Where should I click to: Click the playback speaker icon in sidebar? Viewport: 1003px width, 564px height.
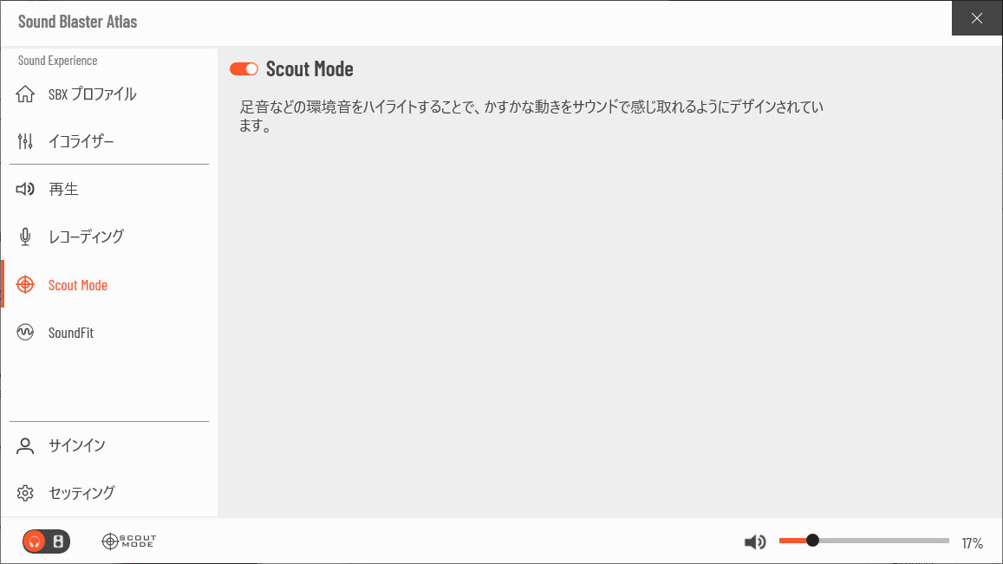point(25,189)
